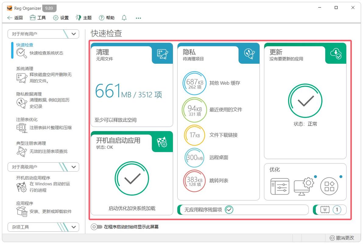
Task: Click the 更新 status checkmark circle
Action: pos(305,101)
